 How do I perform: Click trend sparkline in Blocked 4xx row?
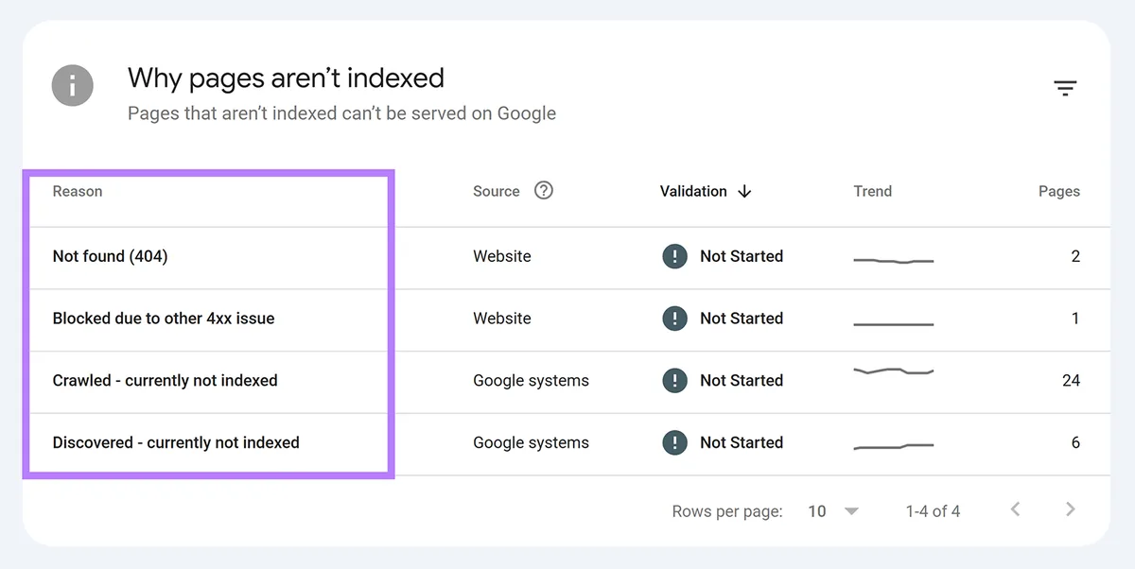click(x=894, y=324)
